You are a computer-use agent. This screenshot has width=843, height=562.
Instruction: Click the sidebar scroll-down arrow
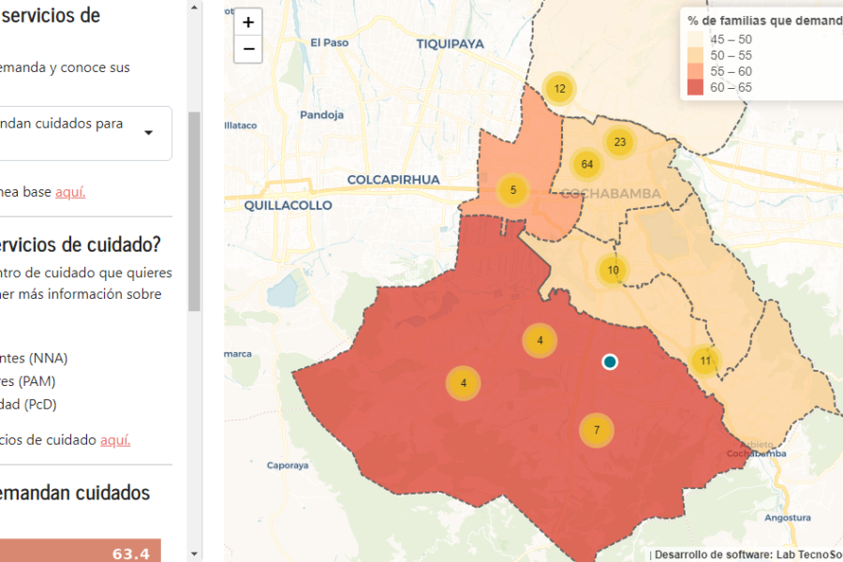(194, 554)
